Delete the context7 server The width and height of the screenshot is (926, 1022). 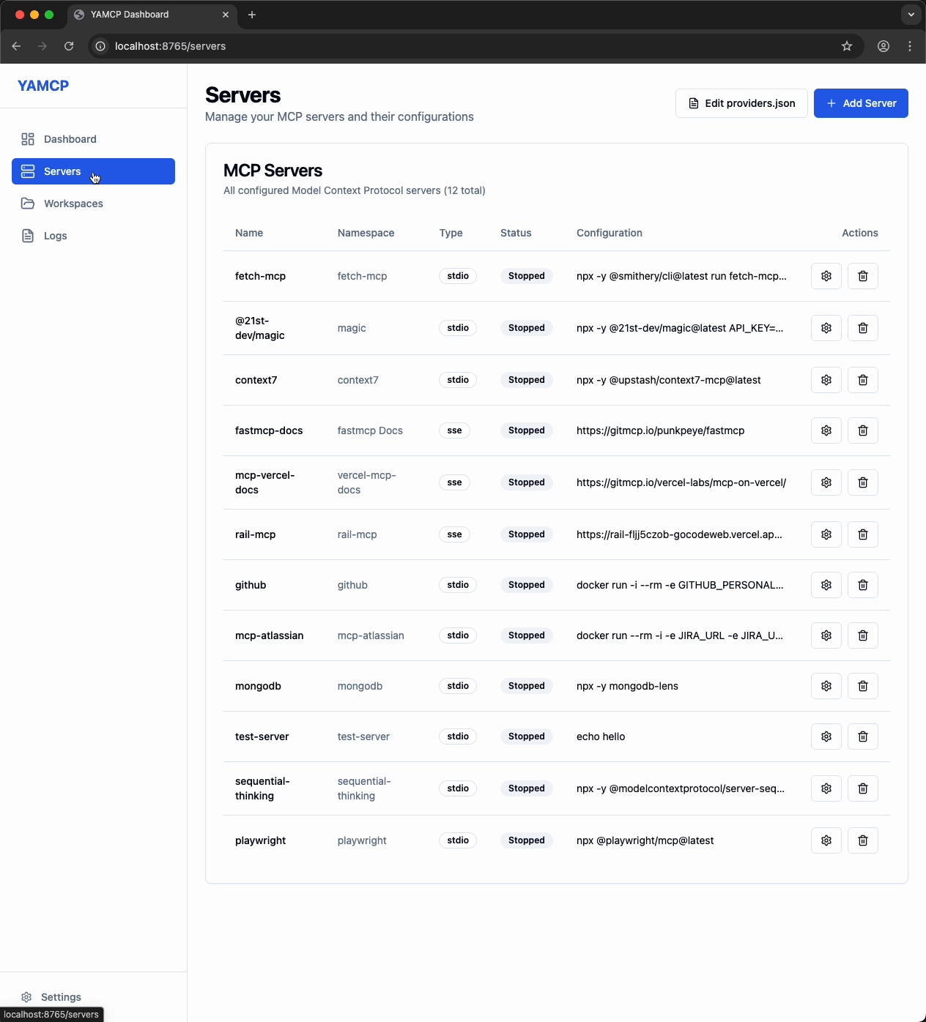click(x=863, y=380)
